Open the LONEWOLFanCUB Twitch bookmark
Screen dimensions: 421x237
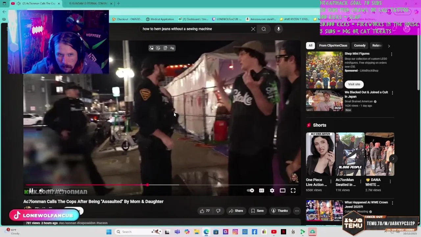tap(227, 19)
